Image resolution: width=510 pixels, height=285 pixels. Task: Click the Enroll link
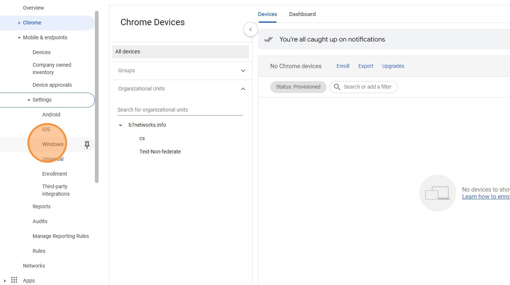(343, 66)
